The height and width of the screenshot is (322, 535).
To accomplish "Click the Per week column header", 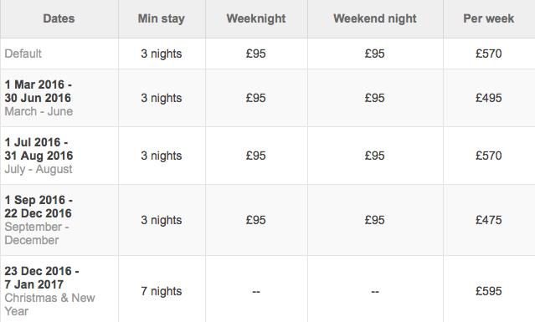I will click(x=488, y=18).
